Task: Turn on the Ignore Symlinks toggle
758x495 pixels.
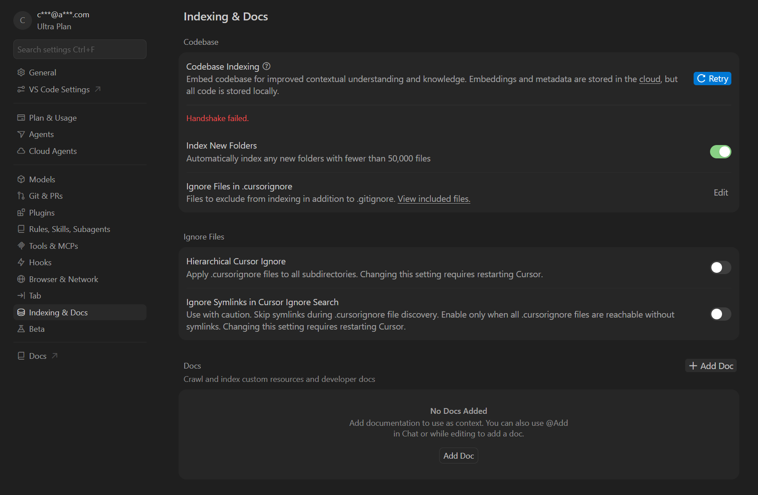Action: point(720,314)
